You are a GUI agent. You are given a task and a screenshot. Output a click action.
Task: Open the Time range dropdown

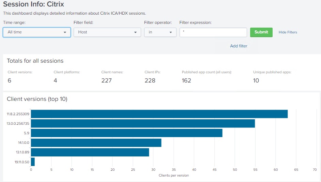click(x=37, y=32)
